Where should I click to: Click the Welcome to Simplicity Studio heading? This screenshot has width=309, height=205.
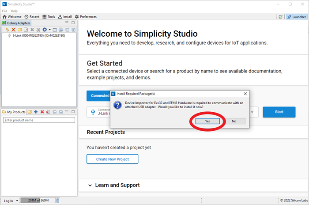142,34
